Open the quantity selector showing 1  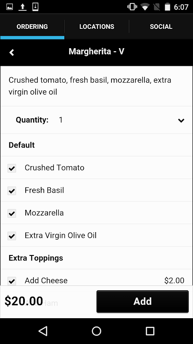point(96,120)
